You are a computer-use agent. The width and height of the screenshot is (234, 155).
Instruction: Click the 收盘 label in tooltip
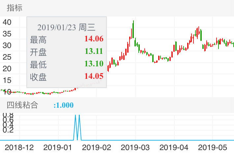pyautogui.click(x=38, y=77)
